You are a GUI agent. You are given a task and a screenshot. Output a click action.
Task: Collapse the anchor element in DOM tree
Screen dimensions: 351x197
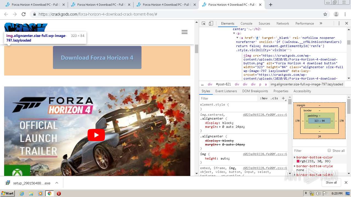click(x=237, y=38)
